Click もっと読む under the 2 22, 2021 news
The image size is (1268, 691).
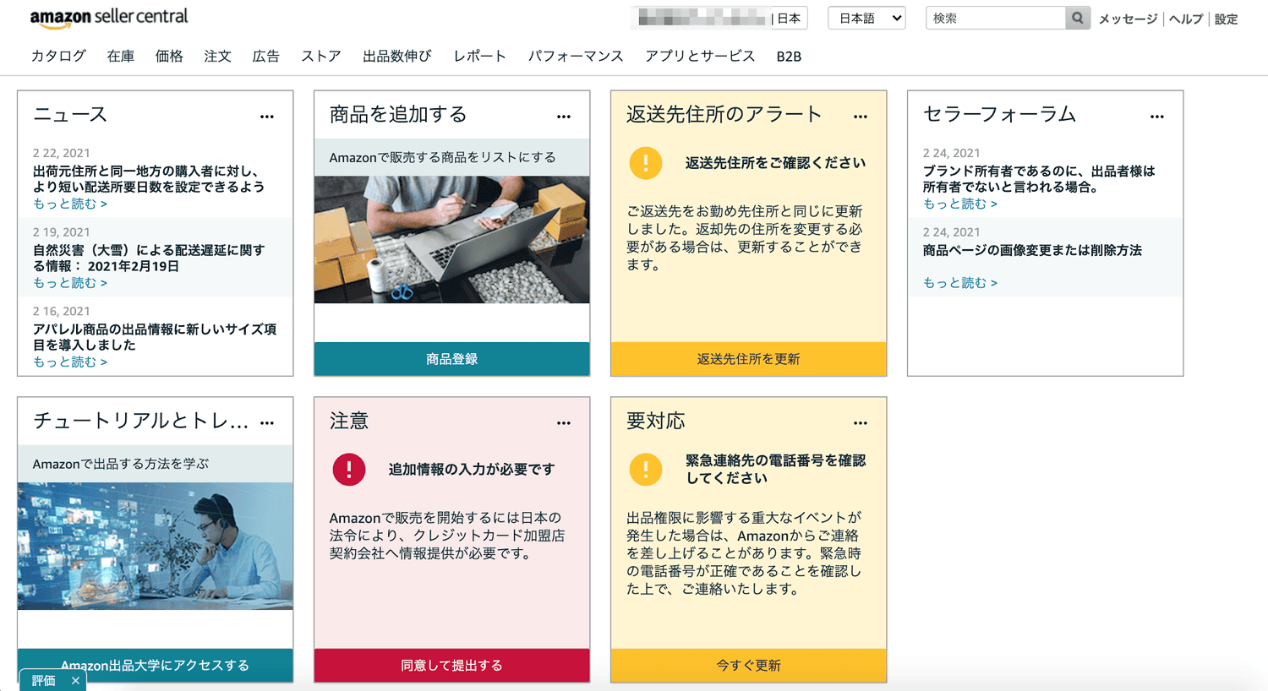point(70,204)
